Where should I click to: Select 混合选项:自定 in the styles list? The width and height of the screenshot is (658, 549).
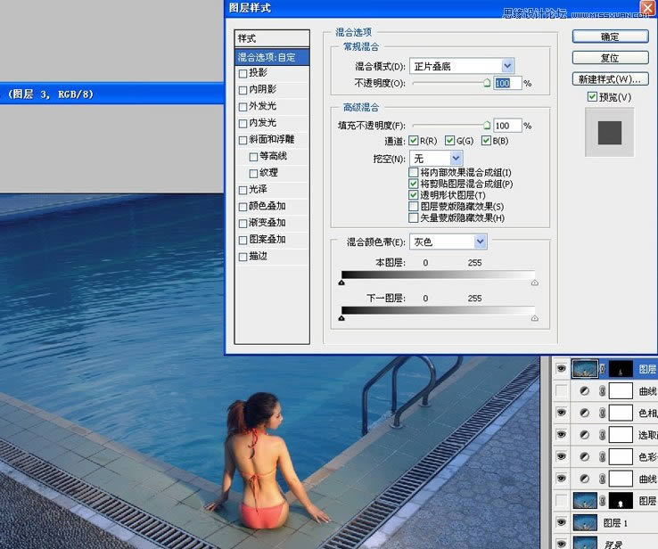click(271, 57)
